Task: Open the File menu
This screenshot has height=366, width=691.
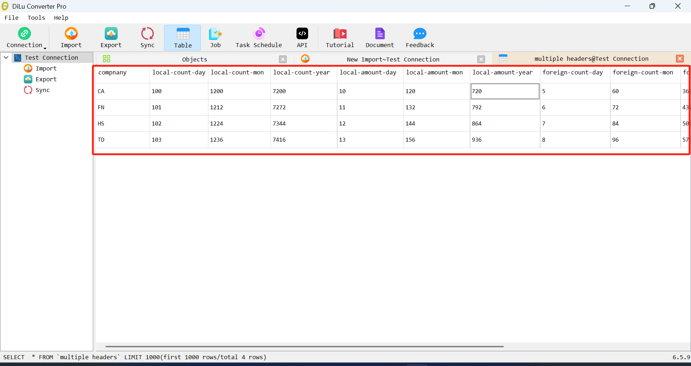Action: (x=12, y=18)
